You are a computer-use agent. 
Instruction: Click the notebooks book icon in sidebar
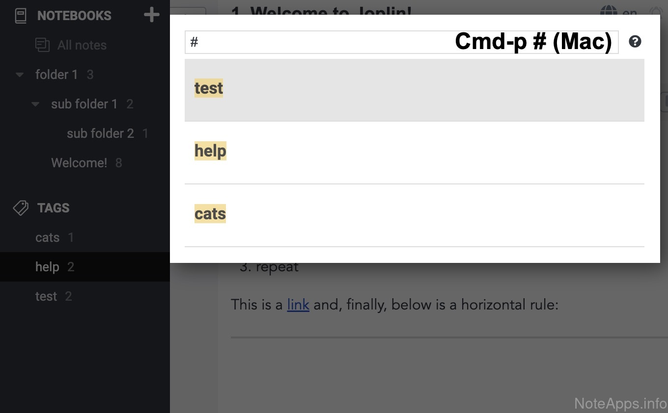pyautogui.click(x=21, y=16)
